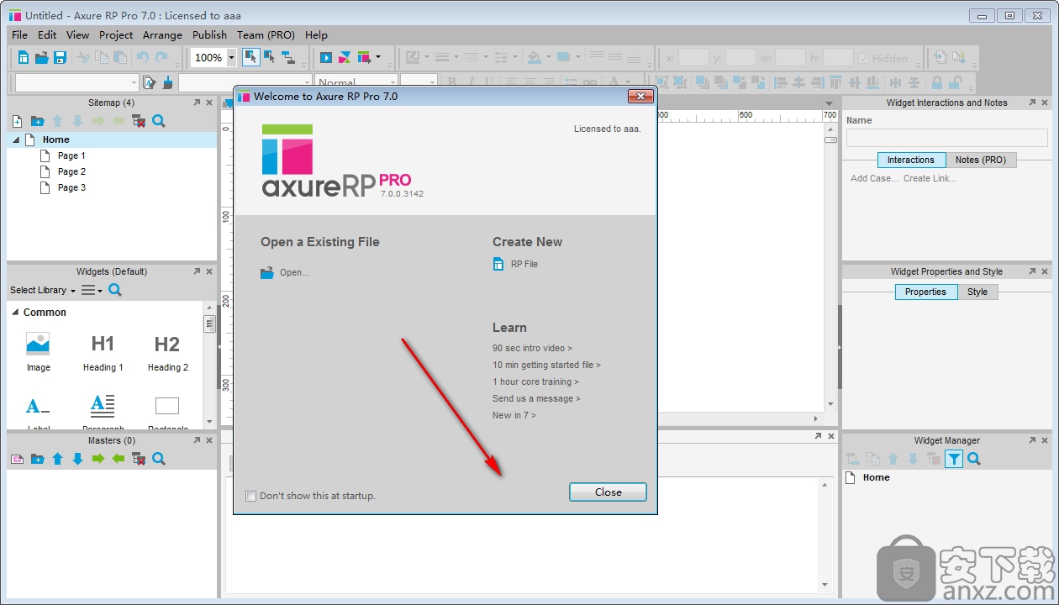Switch to the Style tab
Image resolution: width=1059 pixels, height=605 pixels.
point(977,292)
